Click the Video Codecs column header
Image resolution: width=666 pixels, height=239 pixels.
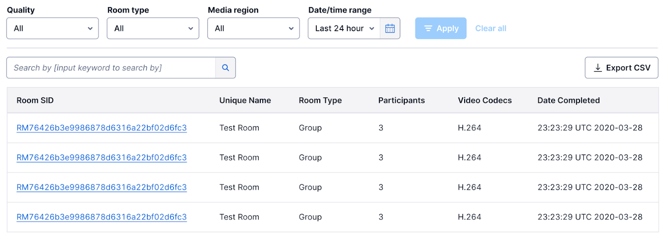pyautogui.click(x=485, y=100)
